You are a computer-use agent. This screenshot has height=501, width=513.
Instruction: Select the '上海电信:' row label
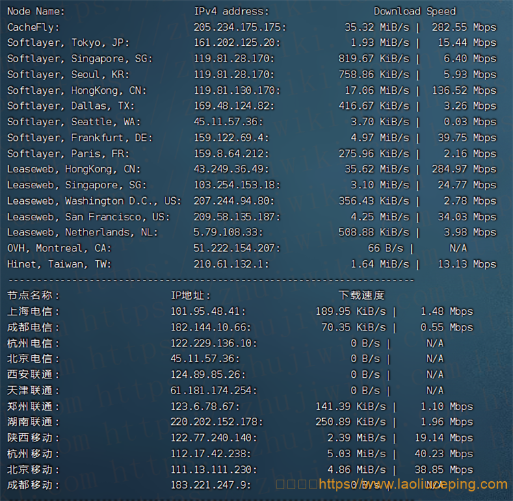coord(34,311)
